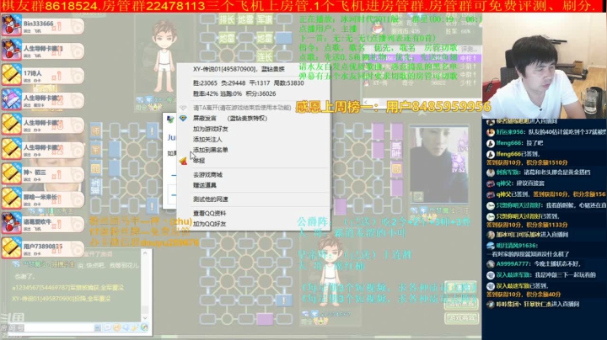Screen dimensions: 607x340
Task: Click the gold card icon beside 17诗人
Action: coord(11,75)
